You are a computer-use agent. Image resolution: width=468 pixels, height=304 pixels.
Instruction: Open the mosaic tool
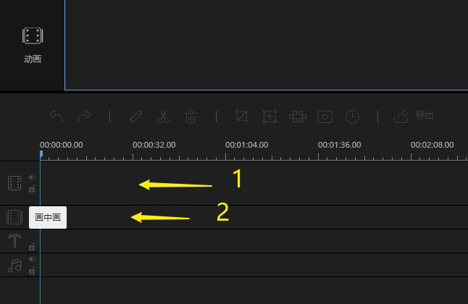297,116
